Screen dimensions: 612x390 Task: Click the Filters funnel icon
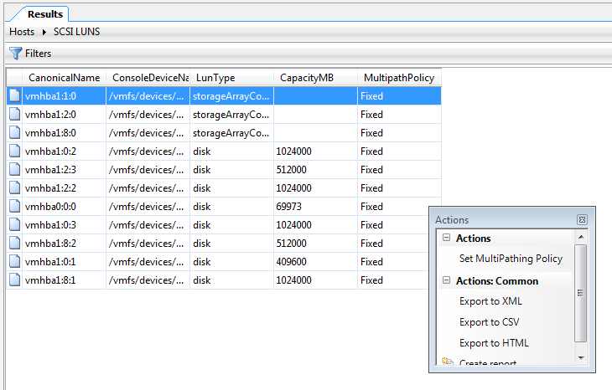[x=16, y=53]
